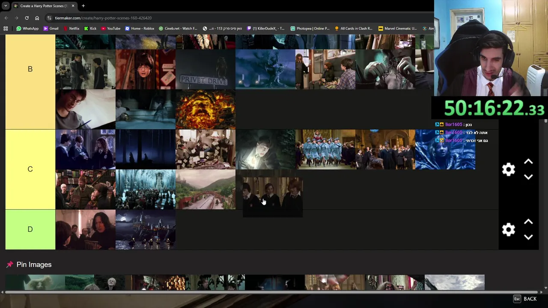Open the Netflix bookmark
This screenshot has width=548, height=308.
coord(71,29)
